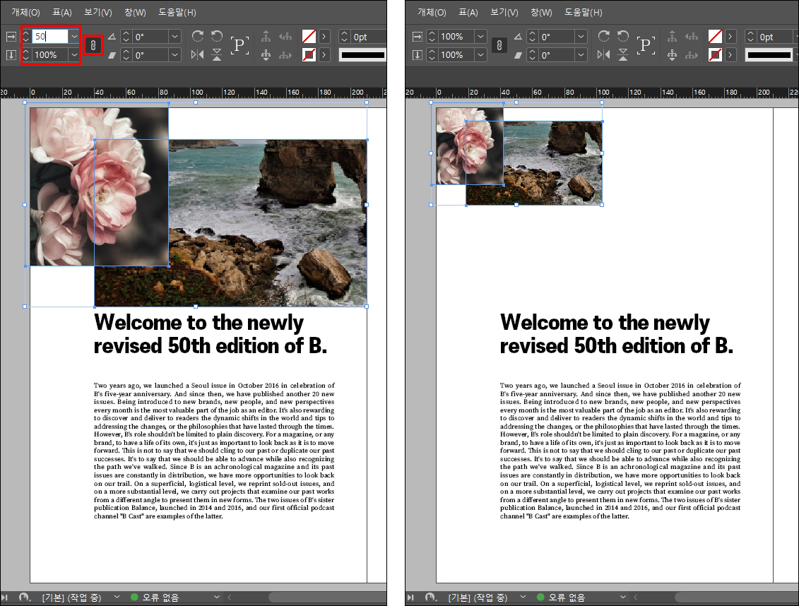Toggle constrain proportions chain icon, left window
Image resolution: width=799 pixels, height=606 pixels.
coord(93,46)
